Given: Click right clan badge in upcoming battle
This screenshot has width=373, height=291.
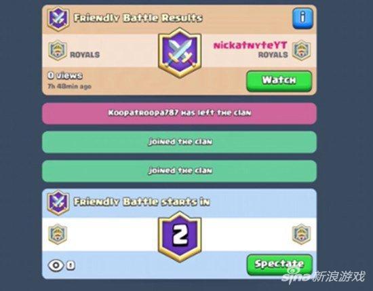Looking at the screenshot, I should [x=301, y=234].
